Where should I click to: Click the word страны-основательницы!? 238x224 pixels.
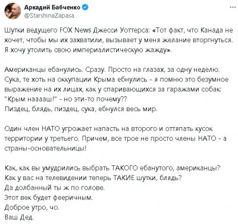[45, 149]
